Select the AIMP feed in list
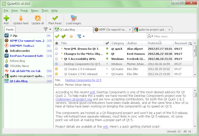The image size is (199, 136). (x=28, y=41)
